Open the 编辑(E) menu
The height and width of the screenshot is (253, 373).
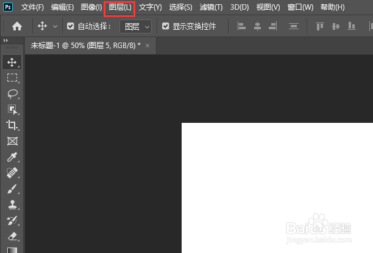tap(62, 7)
